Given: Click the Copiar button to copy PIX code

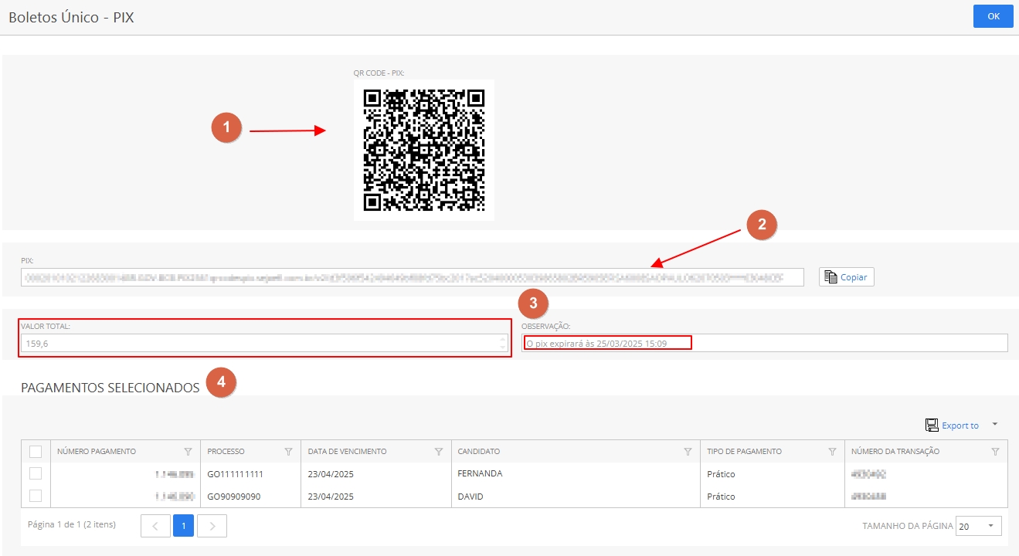Looking at the screenshot, I should pyautogui.click(x=846, y=277).
